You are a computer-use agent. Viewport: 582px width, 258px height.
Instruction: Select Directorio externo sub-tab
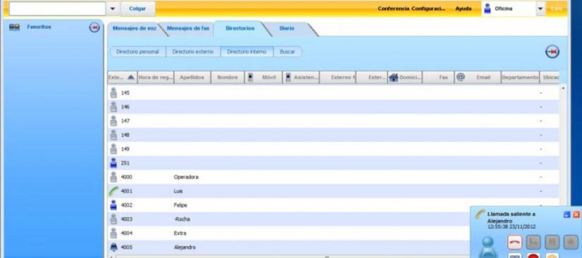click(x=192, y=52)
